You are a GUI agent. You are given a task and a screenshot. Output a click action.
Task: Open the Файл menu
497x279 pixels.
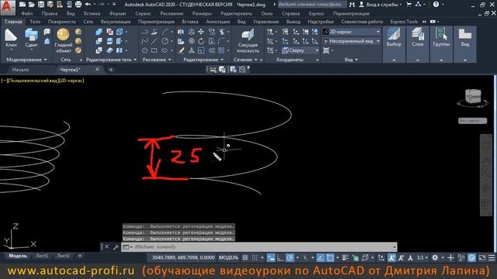point(27,14)
